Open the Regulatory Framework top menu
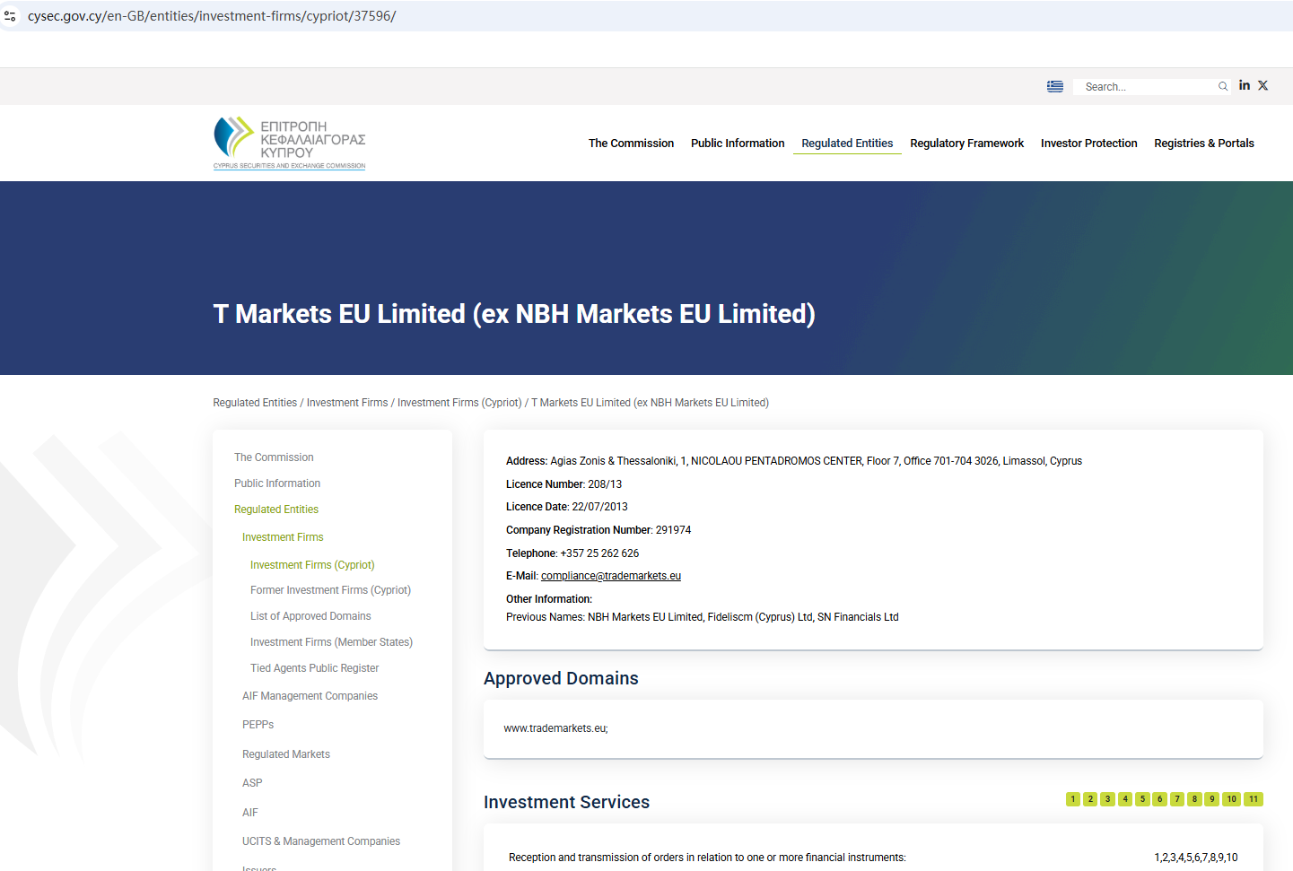Image resolution: width=1293 pixels, height=871 pixels. point(966,144)
